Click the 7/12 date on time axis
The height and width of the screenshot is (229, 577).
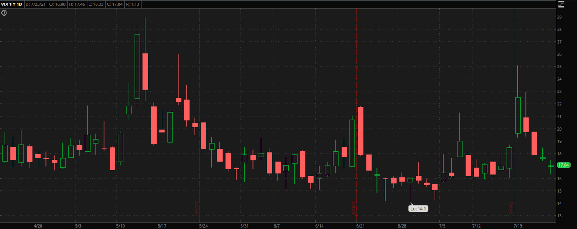pos(476,226)
